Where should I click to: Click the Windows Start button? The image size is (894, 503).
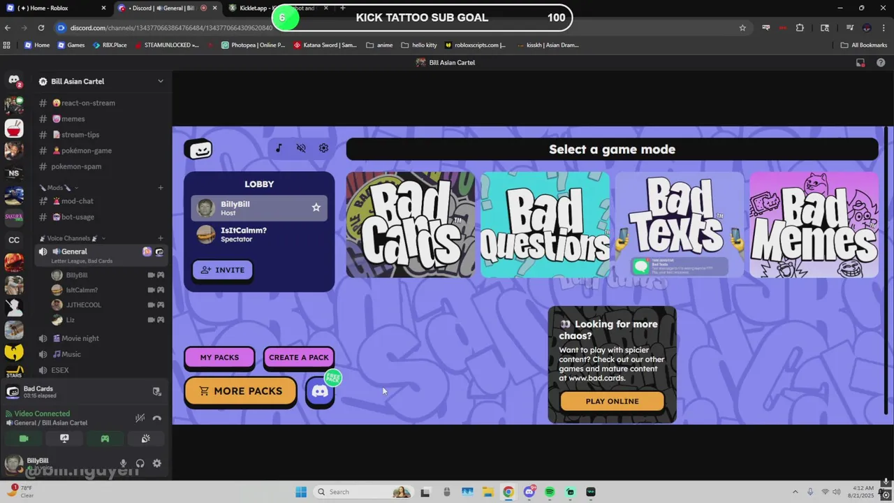pos(301,492)
